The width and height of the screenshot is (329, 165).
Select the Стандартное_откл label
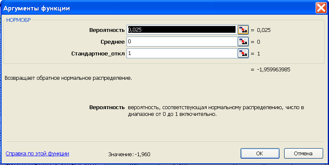(98, 54)
